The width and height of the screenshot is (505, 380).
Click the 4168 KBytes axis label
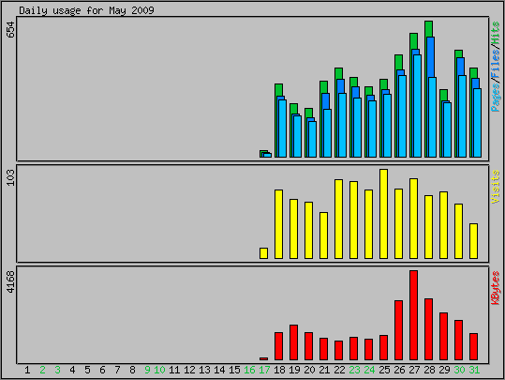coord(10,281)
